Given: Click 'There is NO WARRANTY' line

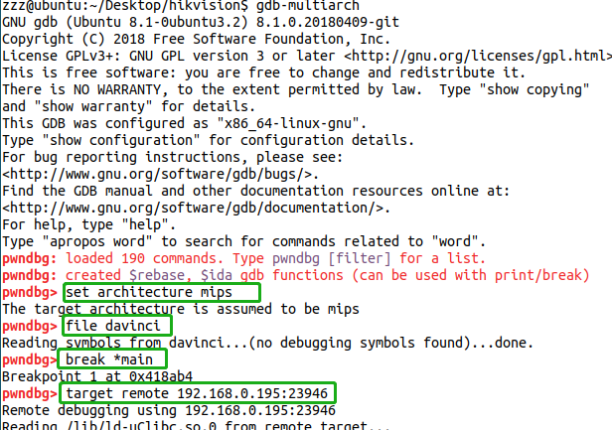Looking at the screenshot, I should 295,89.
